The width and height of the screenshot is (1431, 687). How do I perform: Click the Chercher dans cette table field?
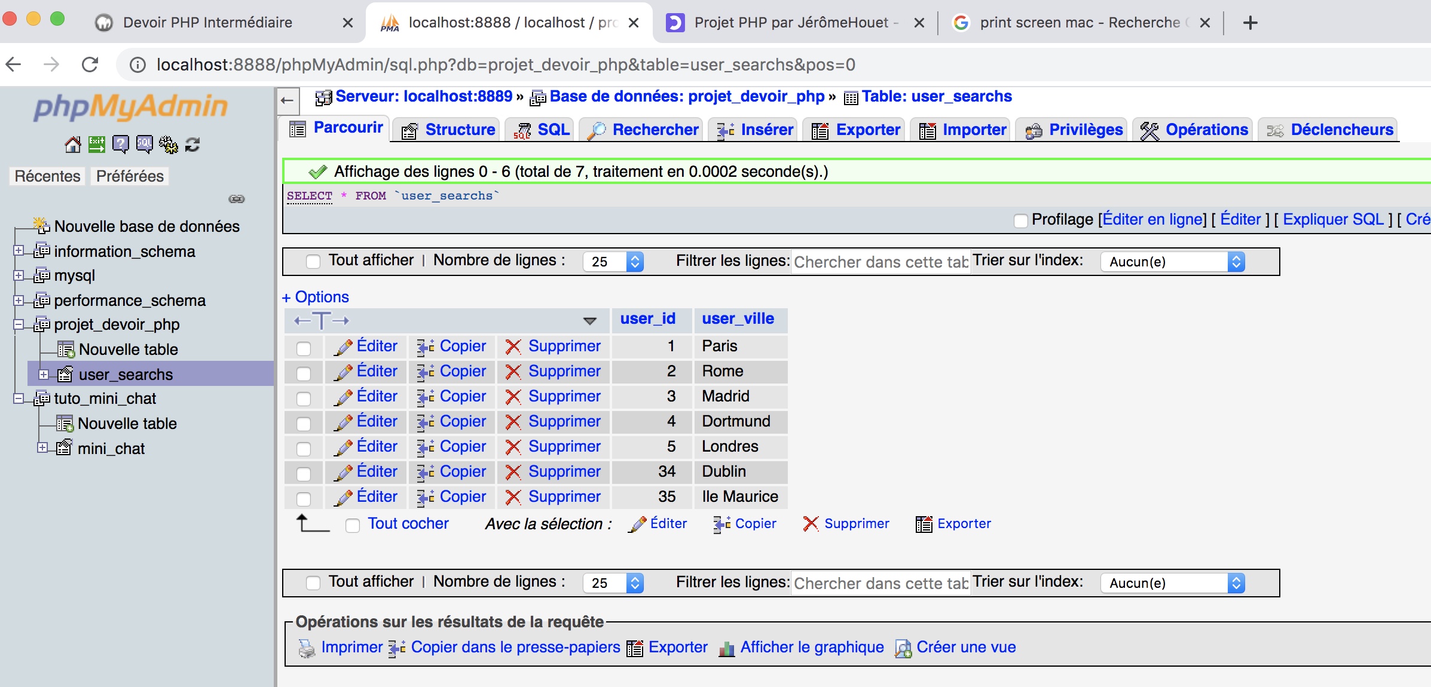(880, 262)
